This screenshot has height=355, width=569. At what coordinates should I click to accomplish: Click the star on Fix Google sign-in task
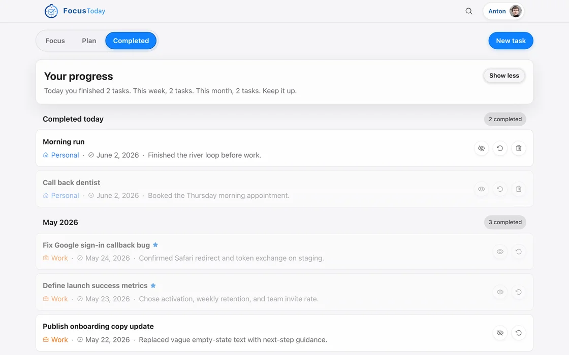coord(155,245)
